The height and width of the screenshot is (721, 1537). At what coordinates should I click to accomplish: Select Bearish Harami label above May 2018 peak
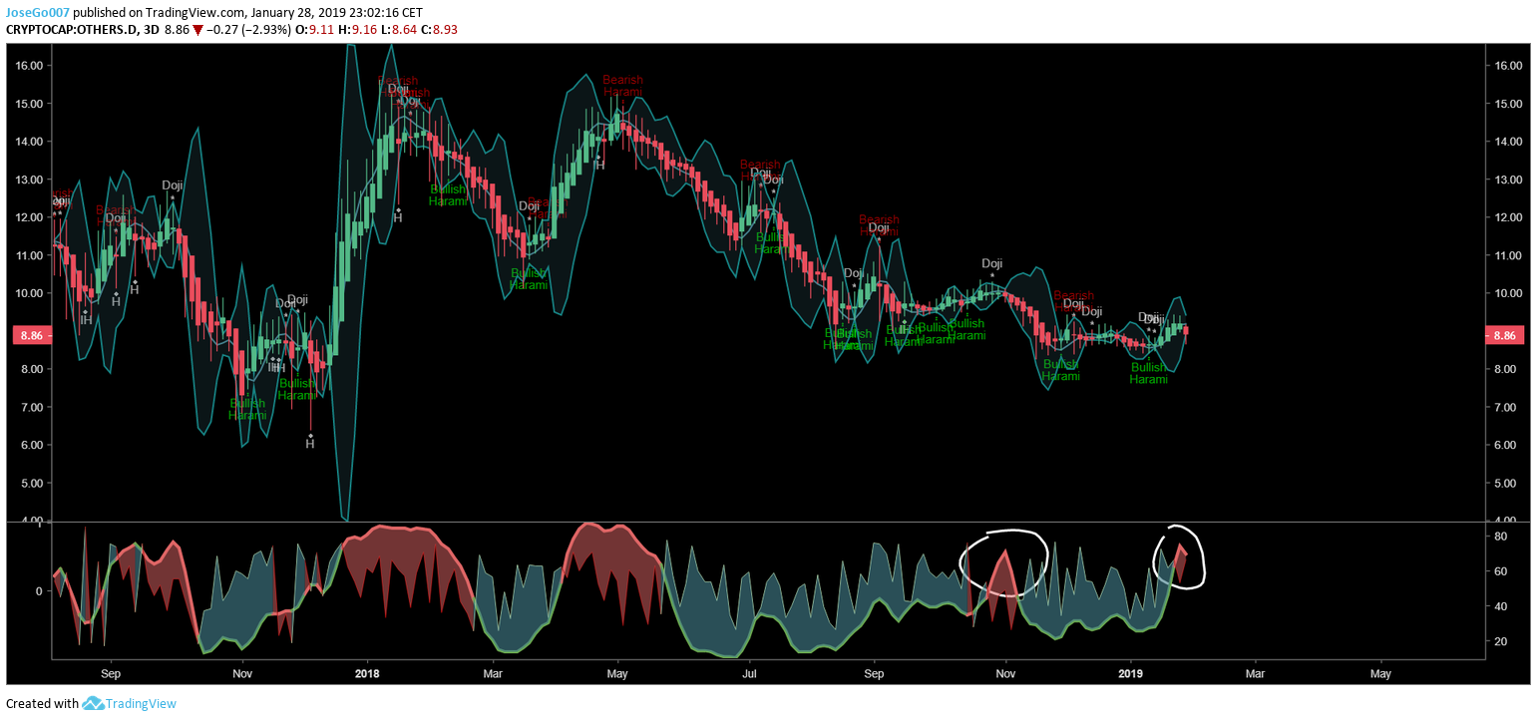click(x=622, y=86)
